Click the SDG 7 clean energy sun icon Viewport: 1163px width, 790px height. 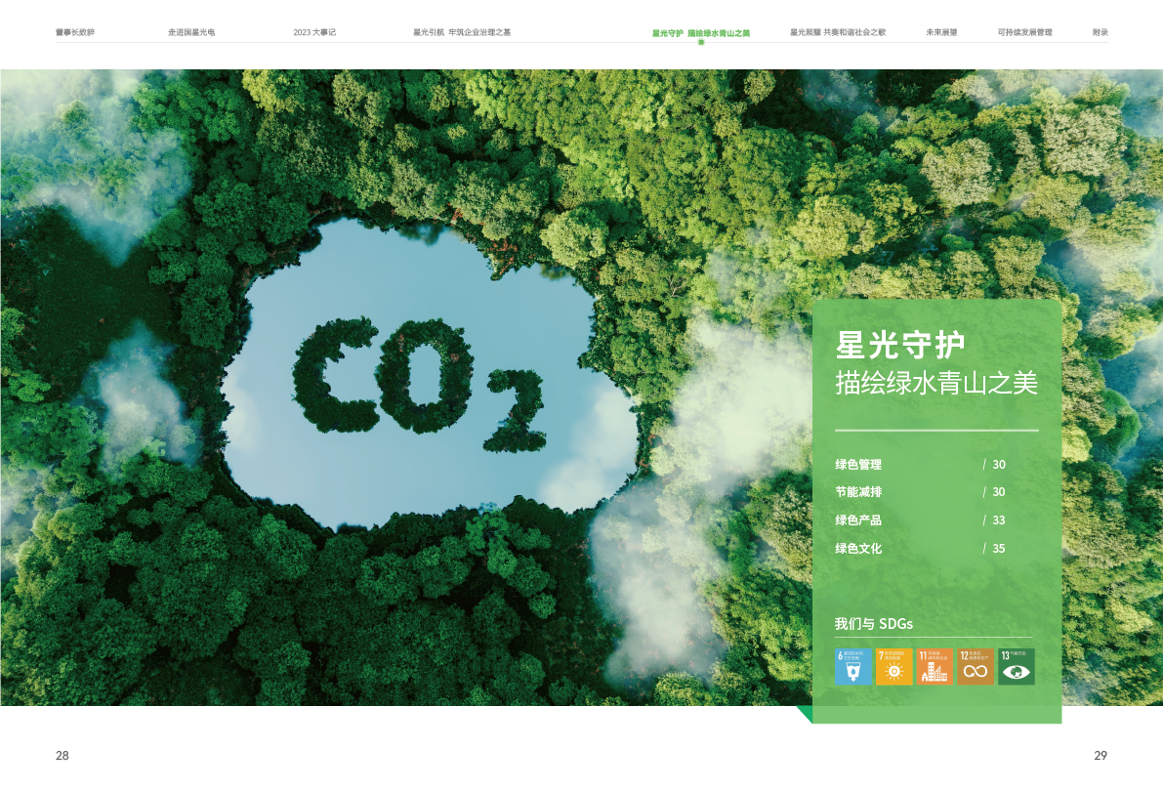pyautogui.click(x=894, y=666)
